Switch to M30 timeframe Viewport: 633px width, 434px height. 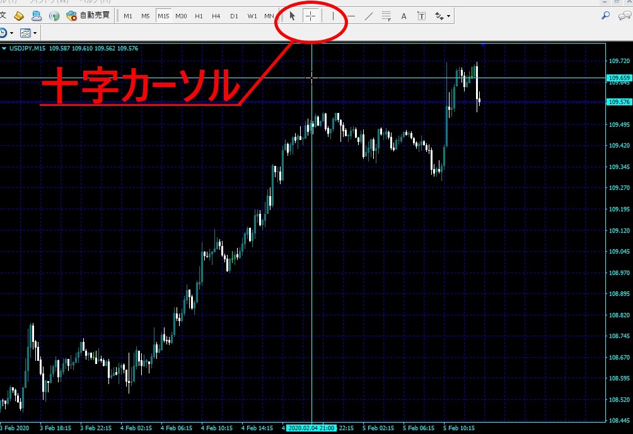[x=181, y=16]
